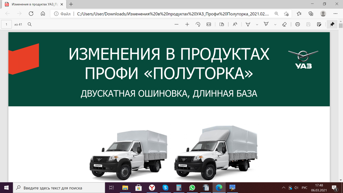Viewport: 343px width, 193px height.
Task: Toggle the Pin toolbar button
Action: click(x=332, y=25)
